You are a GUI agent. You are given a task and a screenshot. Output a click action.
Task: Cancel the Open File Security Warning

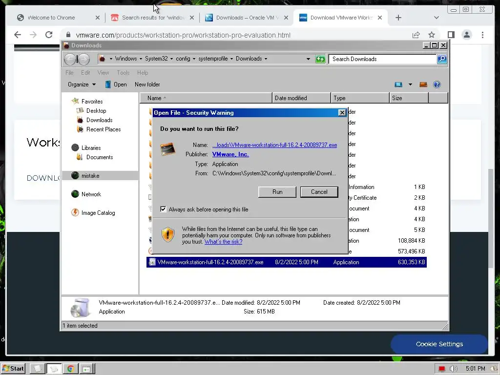point(319,192)
